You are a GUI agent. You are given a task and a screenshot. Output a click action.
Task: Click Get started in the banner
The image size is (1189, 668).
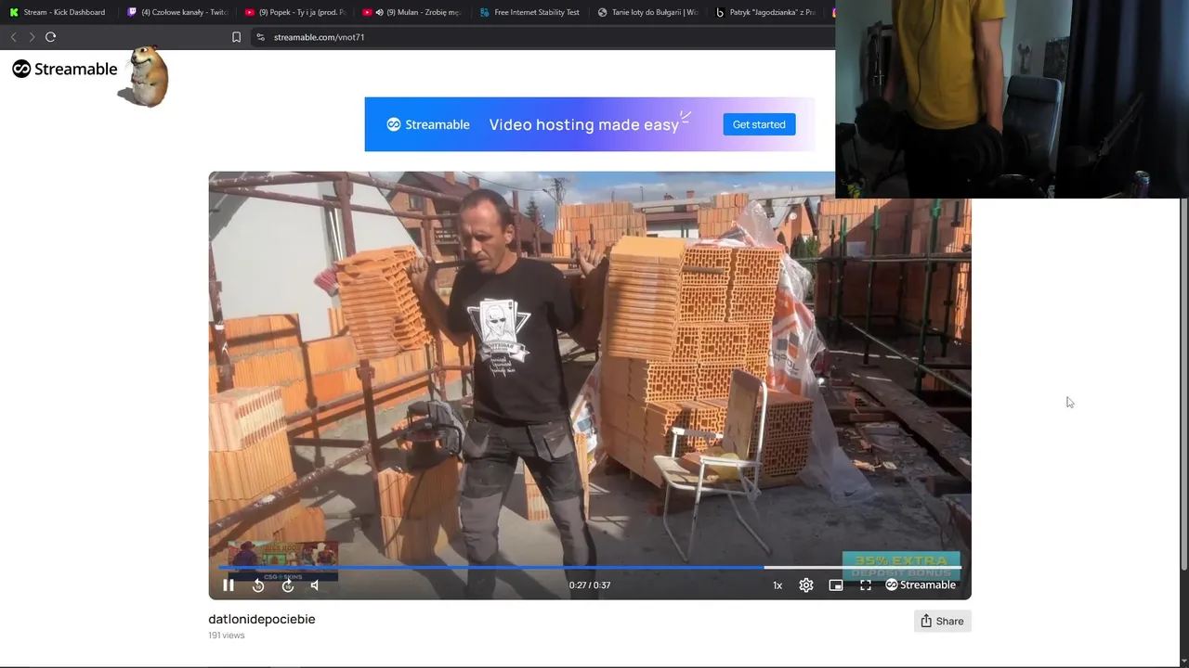click(759, 124)
